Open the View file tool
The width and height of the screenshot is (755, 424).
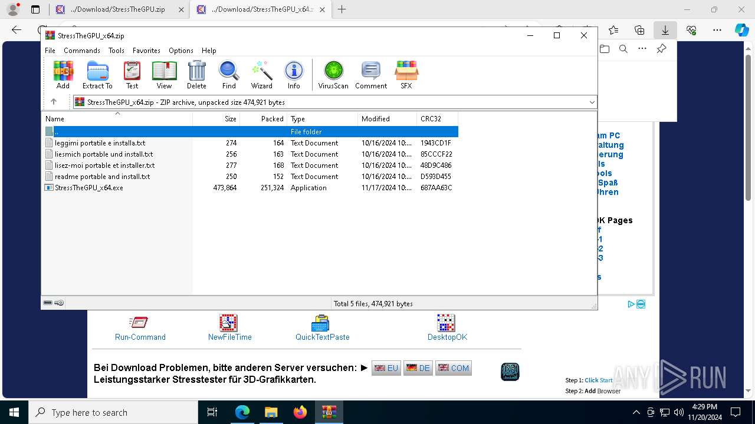coord(164,75)
